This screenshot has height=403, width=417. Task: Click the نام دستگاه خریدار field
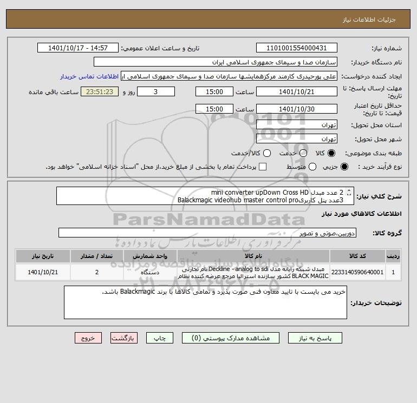[x=216, y=62]
